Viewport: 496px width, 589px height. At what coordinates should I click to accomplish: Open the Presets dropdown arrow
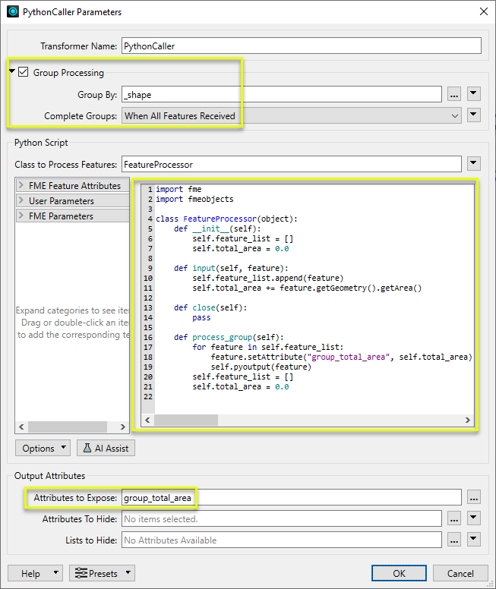128,573
